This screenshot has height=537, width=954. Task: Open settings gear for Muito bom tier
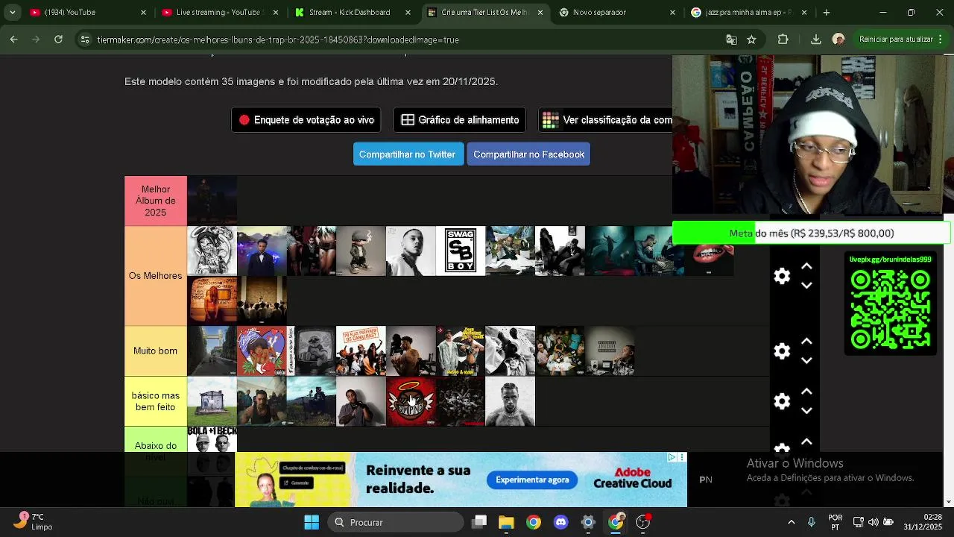click(x=782, y=351)
